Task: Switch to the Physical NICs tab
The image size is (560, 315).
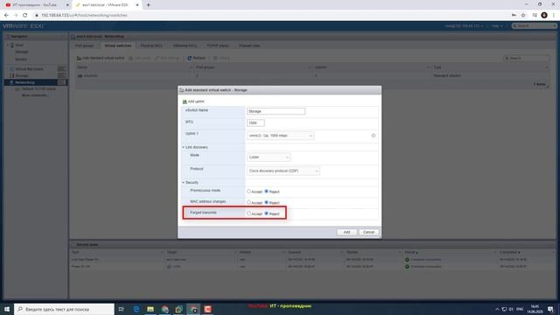Action: pos(151,45)
